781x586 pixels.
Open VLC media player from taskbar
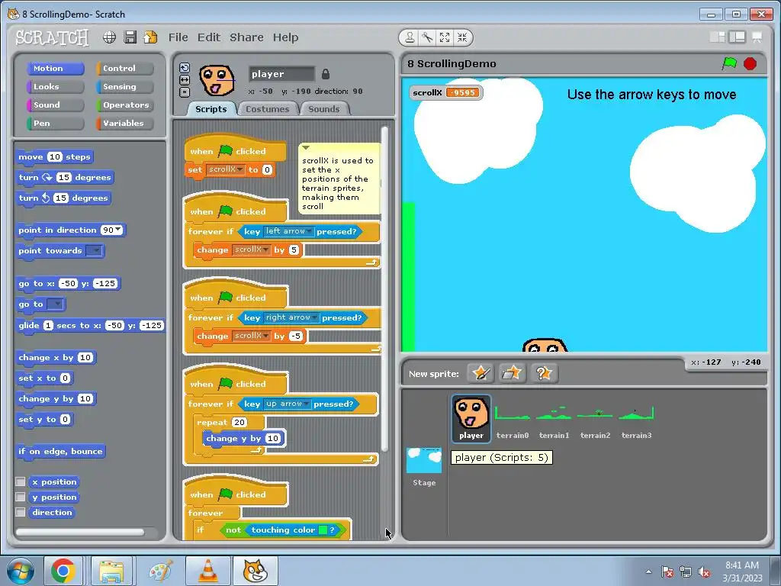208,571
